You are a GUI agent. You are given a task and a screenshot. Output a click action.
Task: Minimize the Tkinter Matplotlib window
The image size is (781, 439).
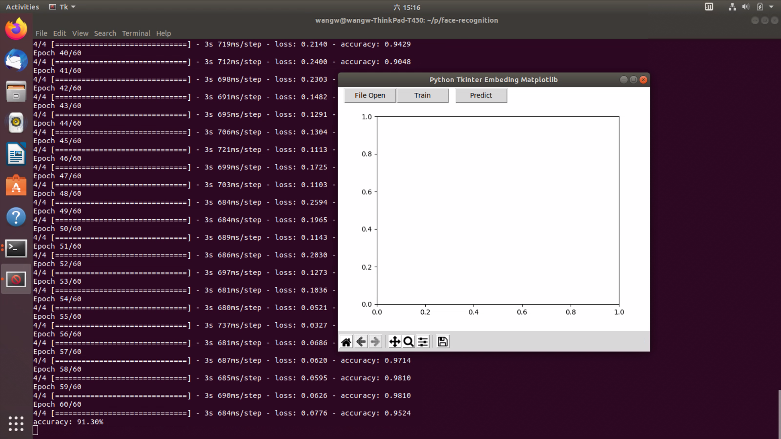[624, 80]
